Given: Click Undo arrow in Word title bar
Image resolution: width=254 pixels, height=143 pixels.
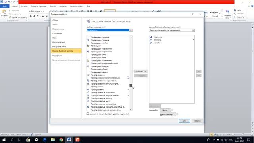Looking at the screenshot, I should tap(9, 2).
